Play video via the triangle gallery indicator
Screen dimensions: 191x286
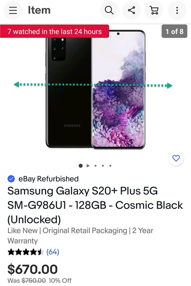click(x=88, y=165)
